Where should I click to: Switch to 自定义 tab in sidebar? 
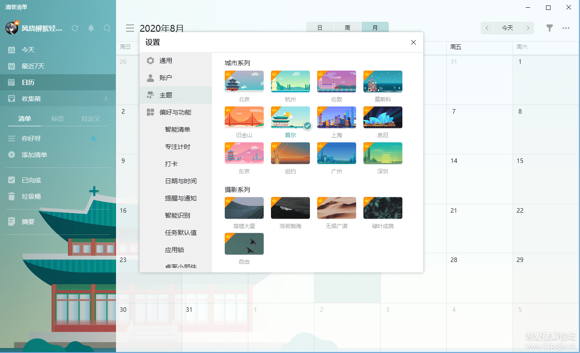(x=91, y=119)
